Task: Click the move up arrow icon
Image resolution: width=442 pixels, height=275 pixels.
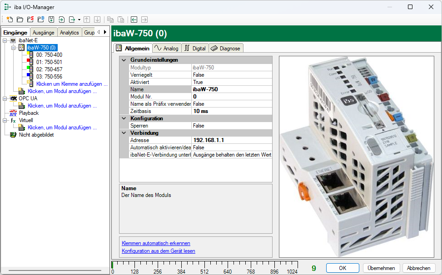Action: click(87, 20)
